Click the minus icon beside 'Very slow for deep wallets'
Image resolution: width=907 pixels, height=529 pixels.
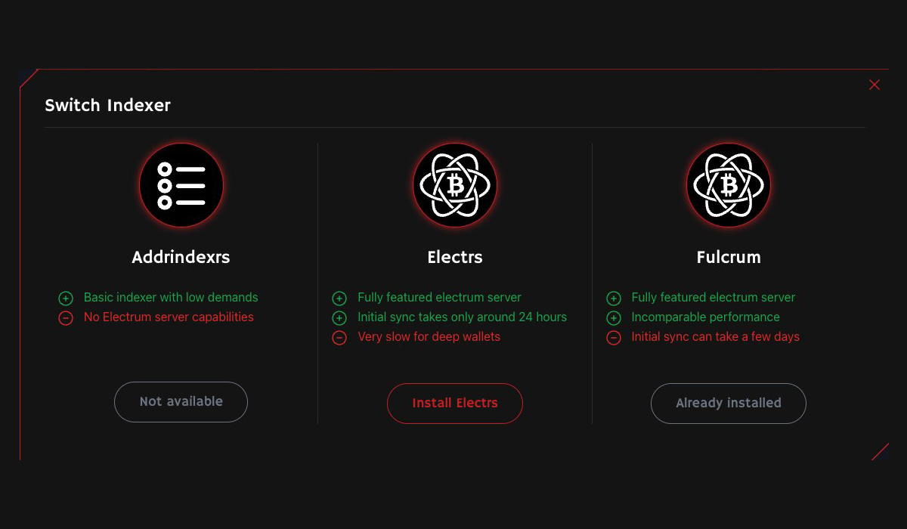(339, 338)
